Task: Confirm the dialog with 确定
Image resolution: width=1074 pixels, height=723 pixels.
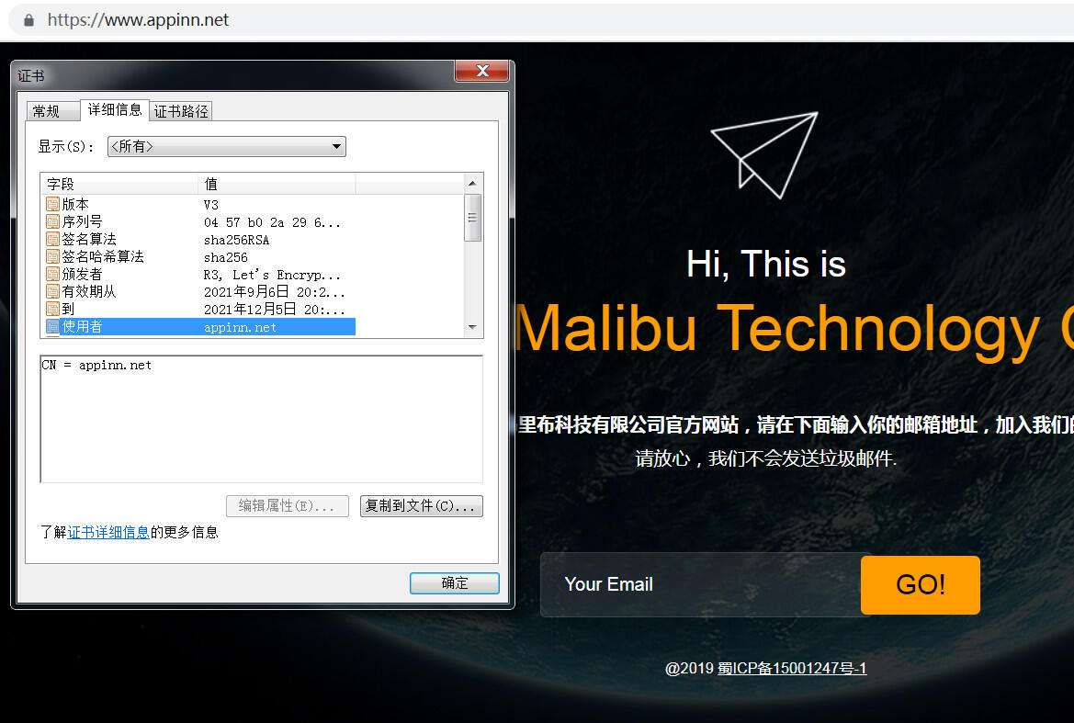Action: pyautogui.click(x=454, y=583)
